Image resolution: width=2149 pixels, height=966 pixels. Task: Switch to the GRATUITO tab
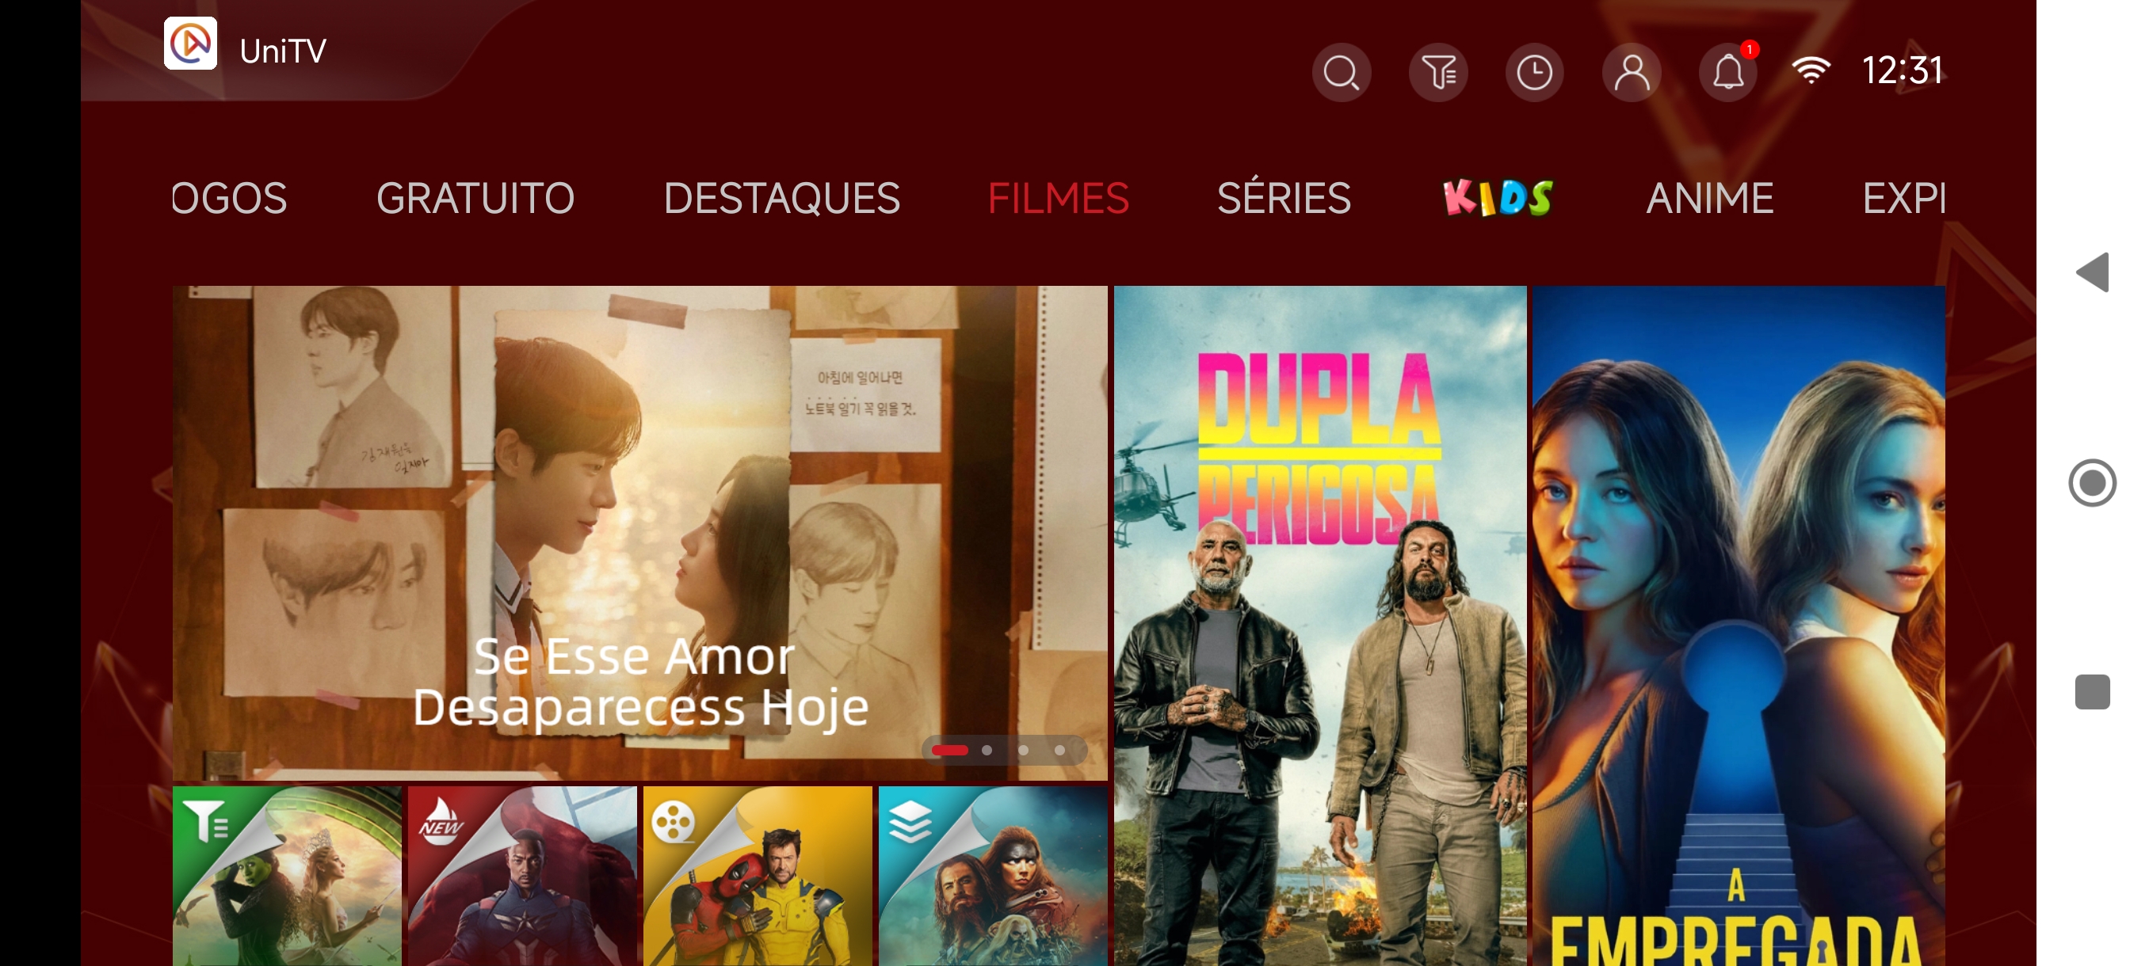click(x=475, y=199)
